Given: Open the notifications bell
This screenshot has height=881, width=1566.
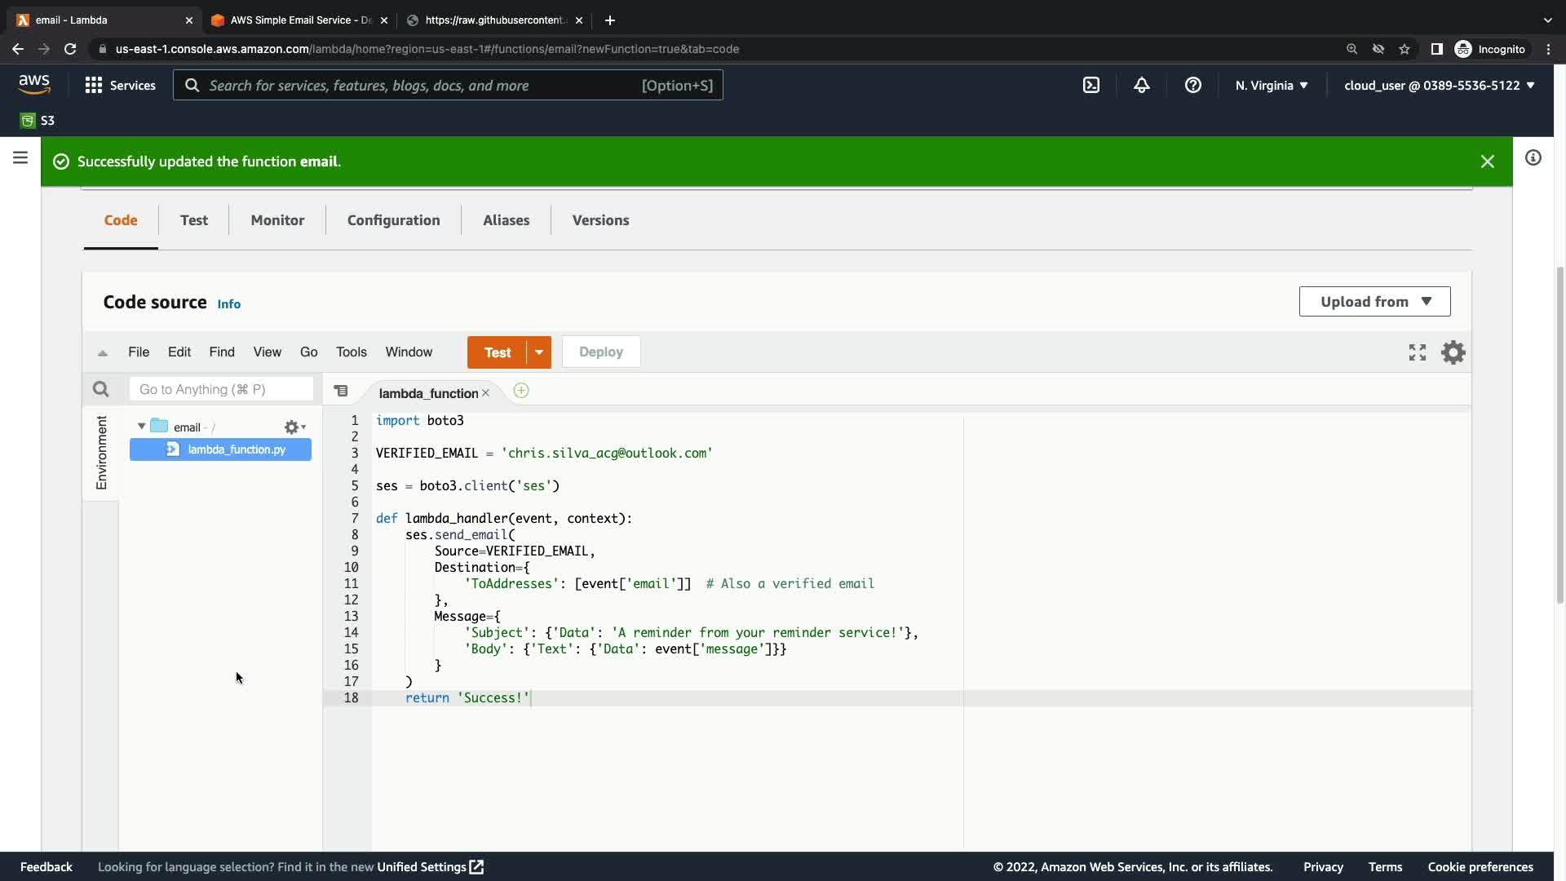Looking at the screenshot, I should tap(1142, 85).
